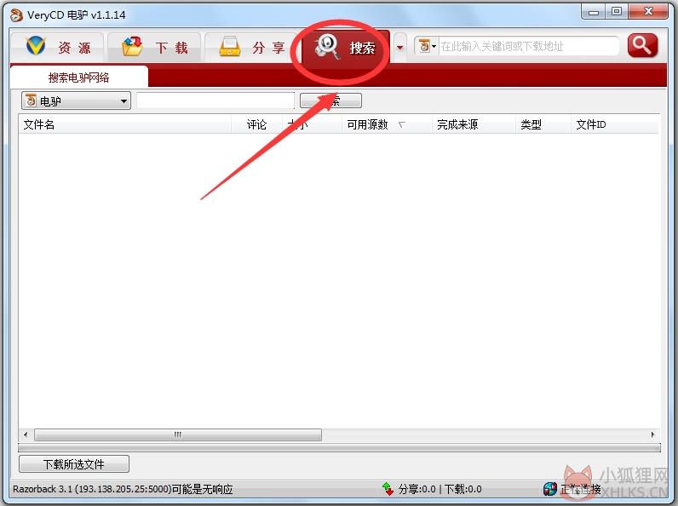This screenshot has width=678, height=506.
Task: Click the search keyword input beside 电驴
Action: coord(215,101)
